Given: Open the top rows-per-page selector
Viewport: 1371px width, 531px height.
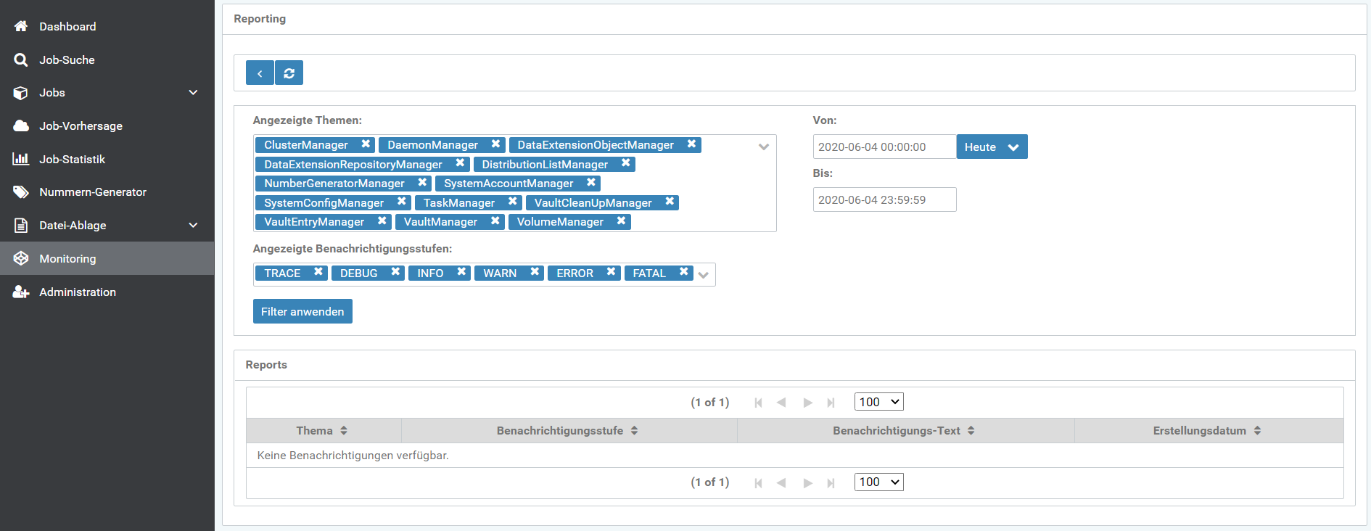Looking at the screenshot, I should 878,402.
